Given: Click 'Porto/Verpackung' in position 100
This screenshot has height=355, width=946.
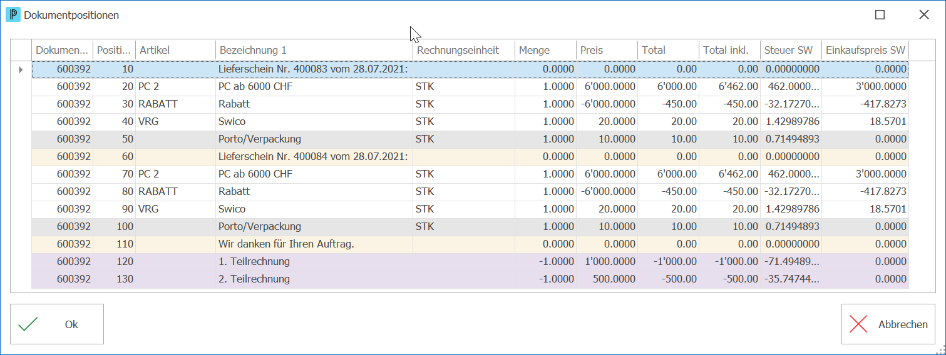Looking at the screenshot, I should (x=260, y=226).
